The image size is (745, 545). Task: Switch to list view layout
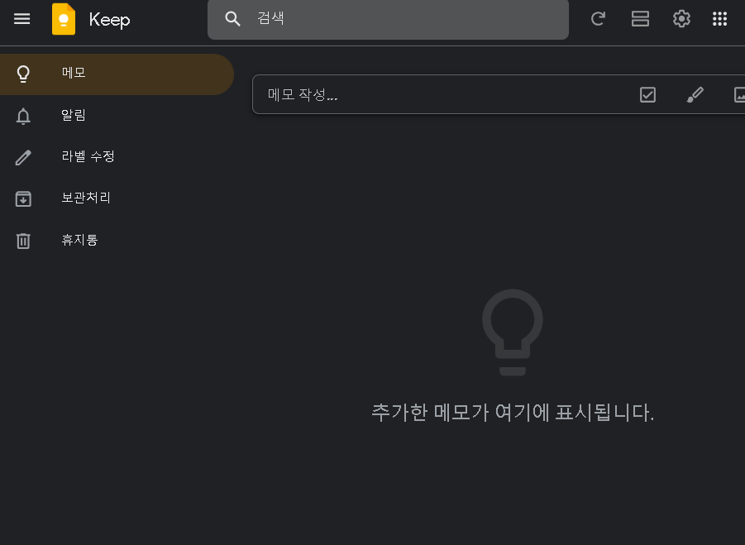[x=640, y=19]
